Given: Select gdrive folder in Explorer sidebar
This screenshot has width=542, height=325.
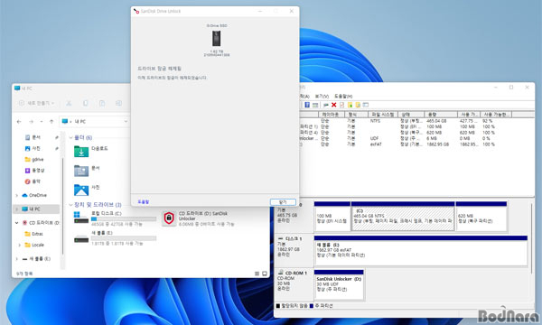Looking at the screenshot, I should pos(34,159).
